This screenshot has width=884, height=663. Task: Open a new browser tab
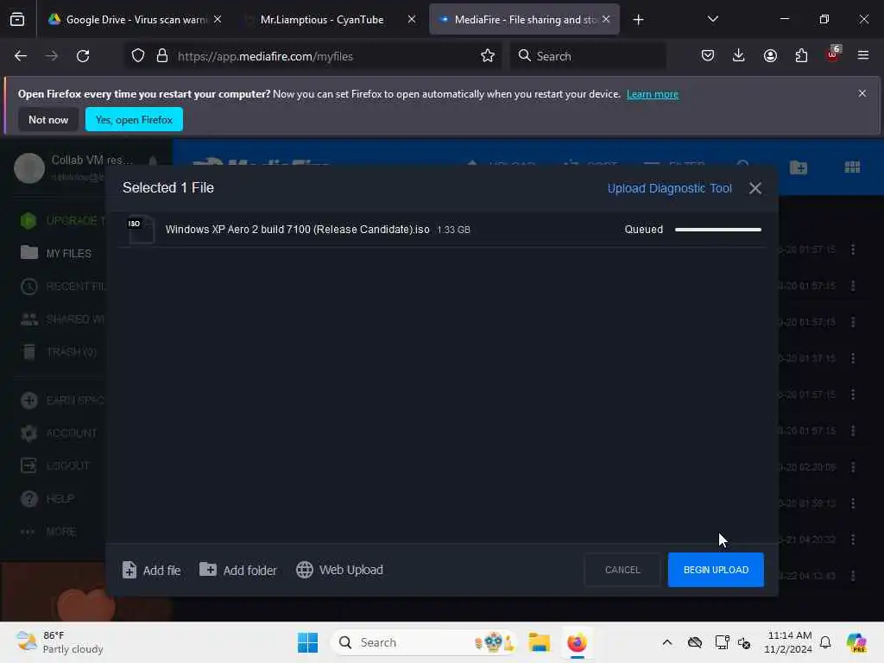[x=638, y=20]
